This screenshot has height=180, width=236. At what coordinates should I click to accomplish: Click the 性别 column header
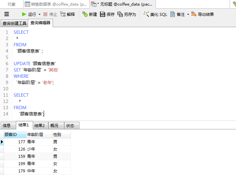62,135
